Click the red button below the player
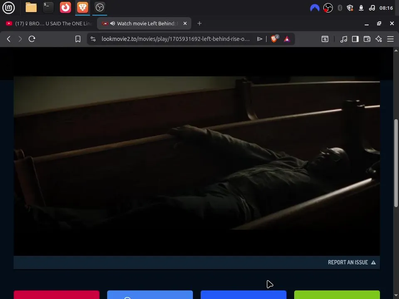The width and height of the screenshot is (399, 299). [57, 295]
